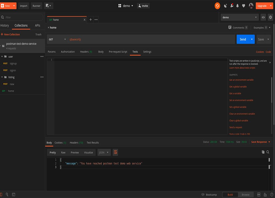Open the Pre-request Script tab
This screenshot has width=275, height=198.
118,52
